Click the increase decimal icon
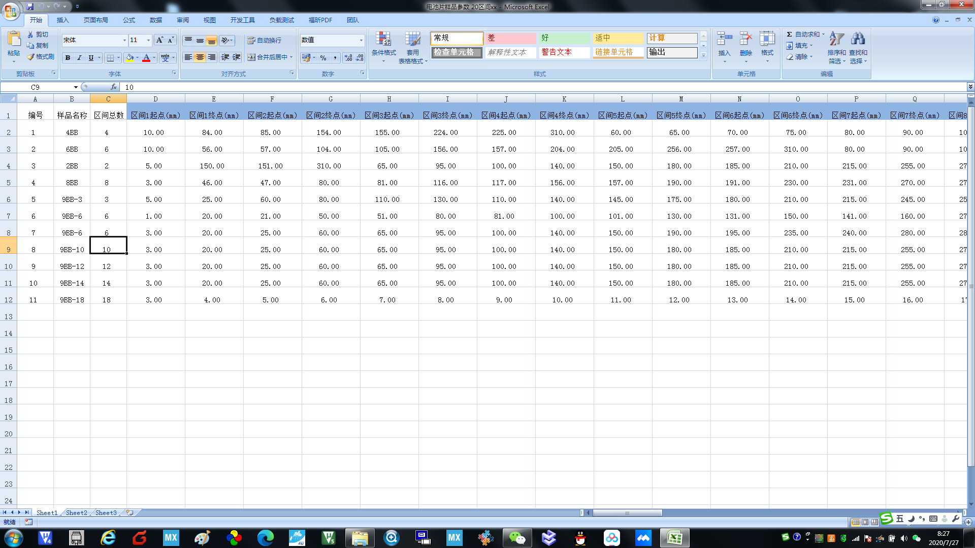Image resolution: width=975 pixels, height=548 pixels. coord(348,58)
